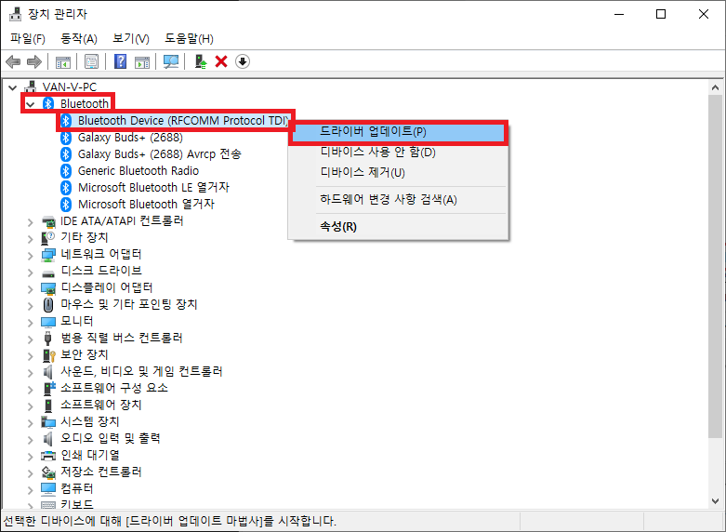The image size is (726, 532).
Task: Expand the 오디오 입력 및 출력 node
Action: [x=31, y=439]
